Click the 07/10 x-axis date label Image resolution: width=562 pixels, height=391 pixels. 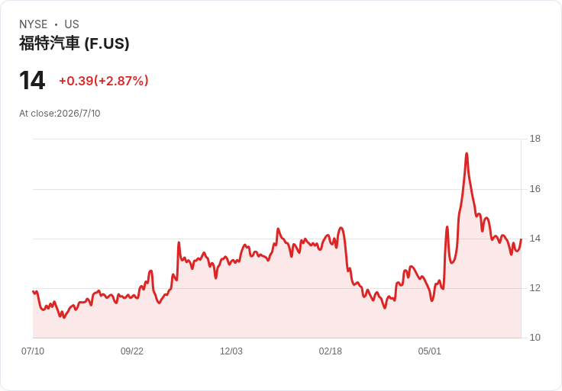coord(33,351)
